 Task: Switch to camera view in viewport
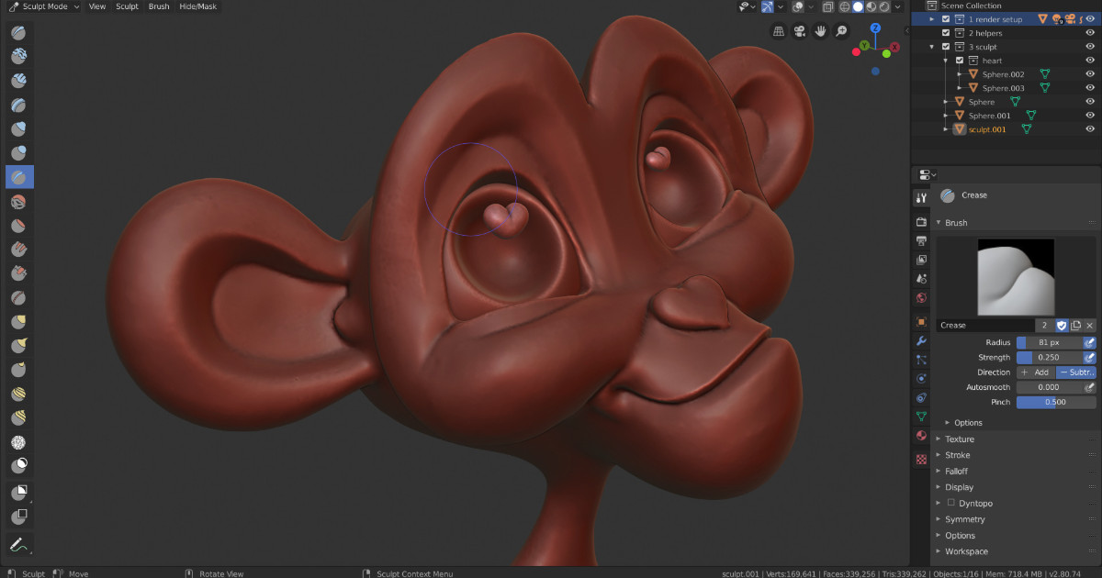pyautogui.click(x=800, y=31)
